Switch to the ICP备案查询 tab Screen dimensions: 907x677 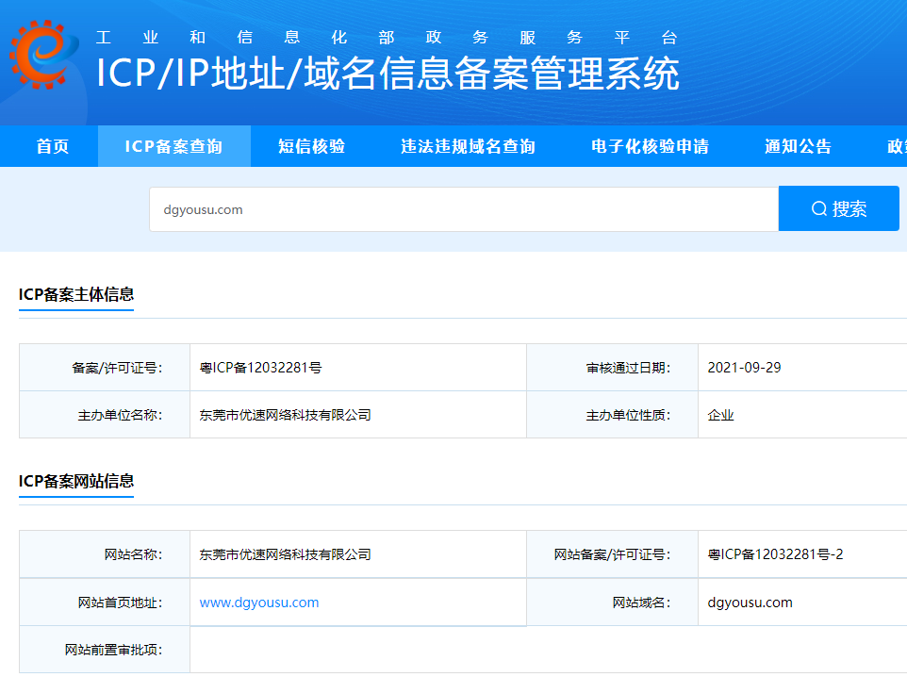[x=174, y=146]
